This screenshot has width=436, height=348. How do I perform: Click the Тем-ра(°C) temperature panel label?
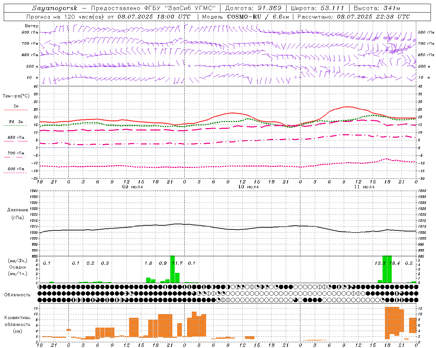16,96
